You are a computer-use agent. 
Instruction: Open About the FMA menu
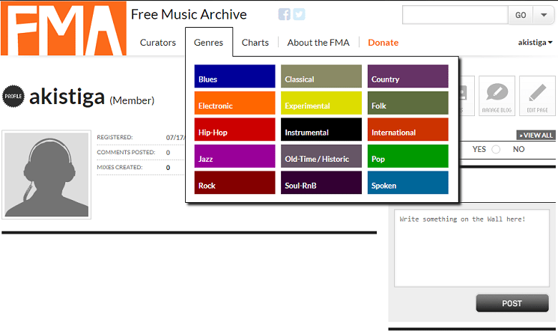click(318, 43)
